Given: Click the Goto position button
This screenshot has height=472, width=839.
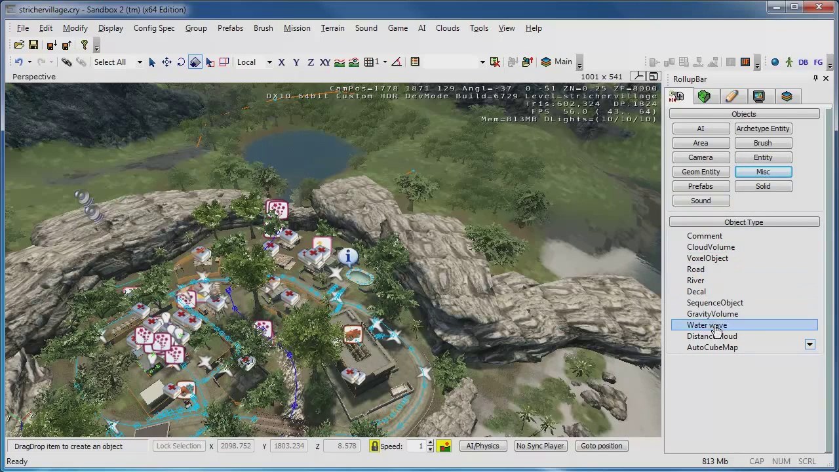Looking at the screenshot, I should click(x=601, y=446).
